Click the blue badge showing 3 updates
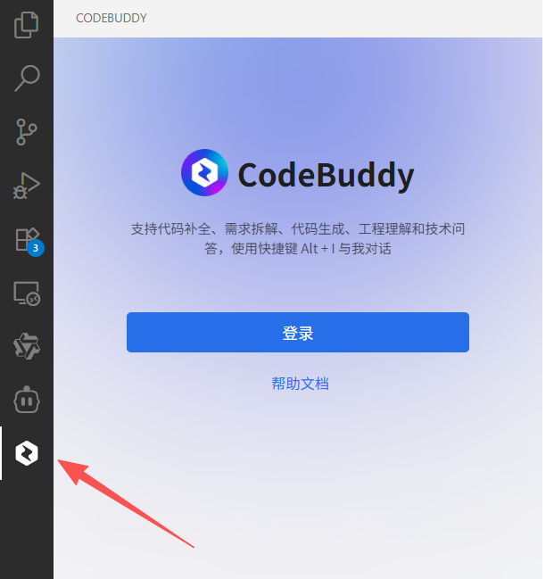The height and width of the screenshot is (579, 554). [x=36, y=248]
